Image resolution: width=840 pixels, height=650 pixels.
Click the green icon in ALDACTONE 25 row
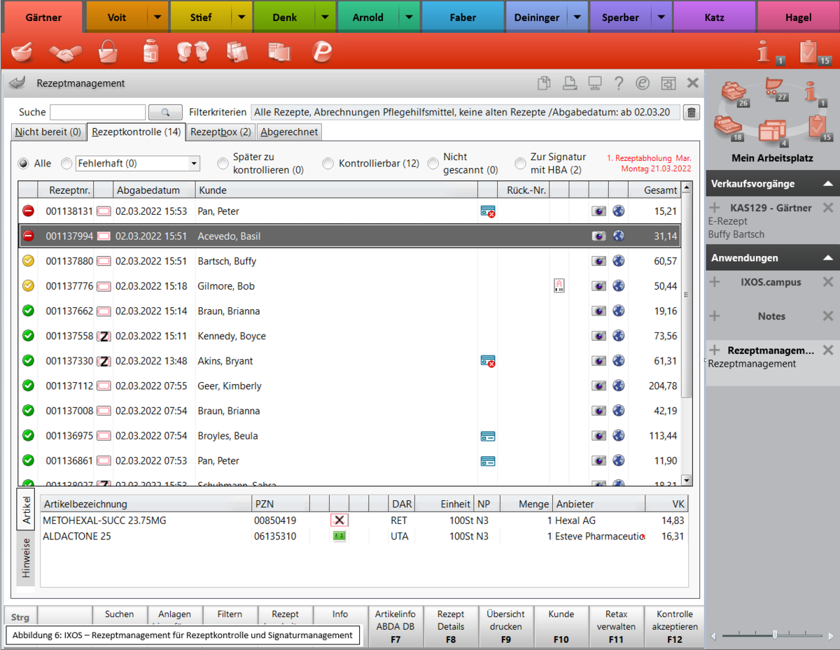pos(339,536)
